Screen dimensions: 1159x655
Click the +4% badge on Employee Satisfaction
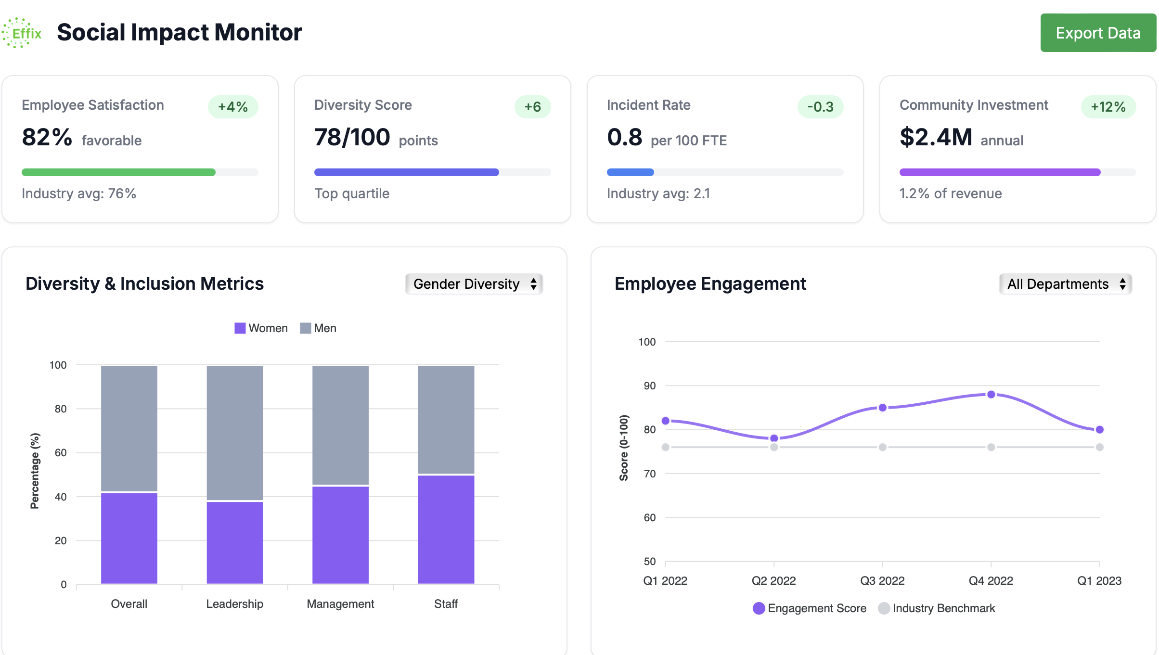tap(233, 106)
